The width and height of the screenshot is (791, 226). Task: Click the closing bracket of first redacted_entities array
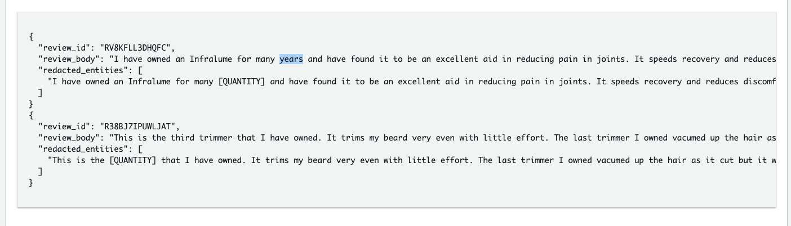click(x=41, y=93)
